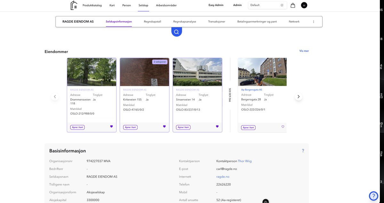Click matrikkel OSLO-212/988/0/0
Screen dimensions: 384x203
point(82,113)
